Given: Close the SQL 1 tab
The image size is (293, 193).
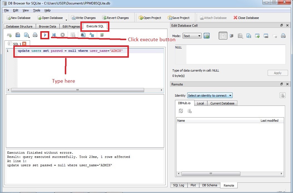Looking at the screenshot, I should point(24,44).
